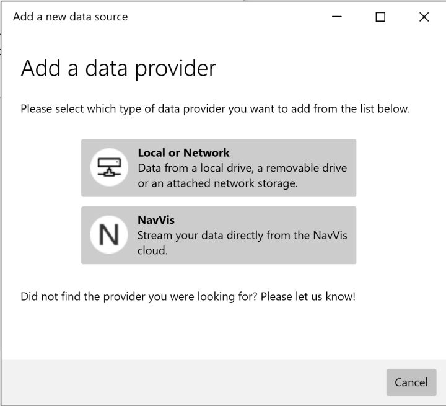Click the bold "NavVis" title text

pos(155,220)
